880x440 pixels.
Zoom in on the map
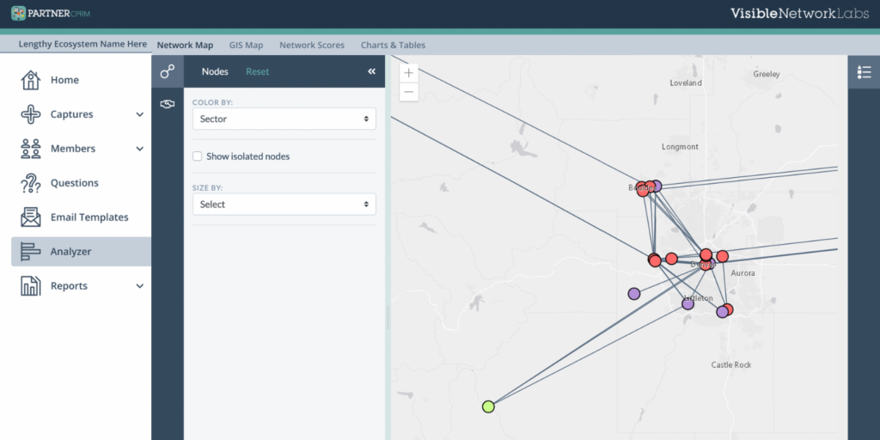(408, 73)
